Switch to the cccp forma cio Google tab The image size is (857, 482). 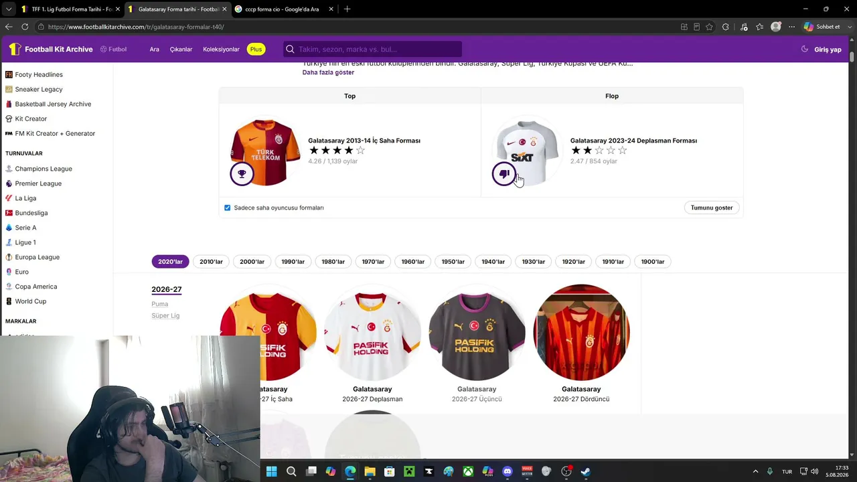point(283,9)
